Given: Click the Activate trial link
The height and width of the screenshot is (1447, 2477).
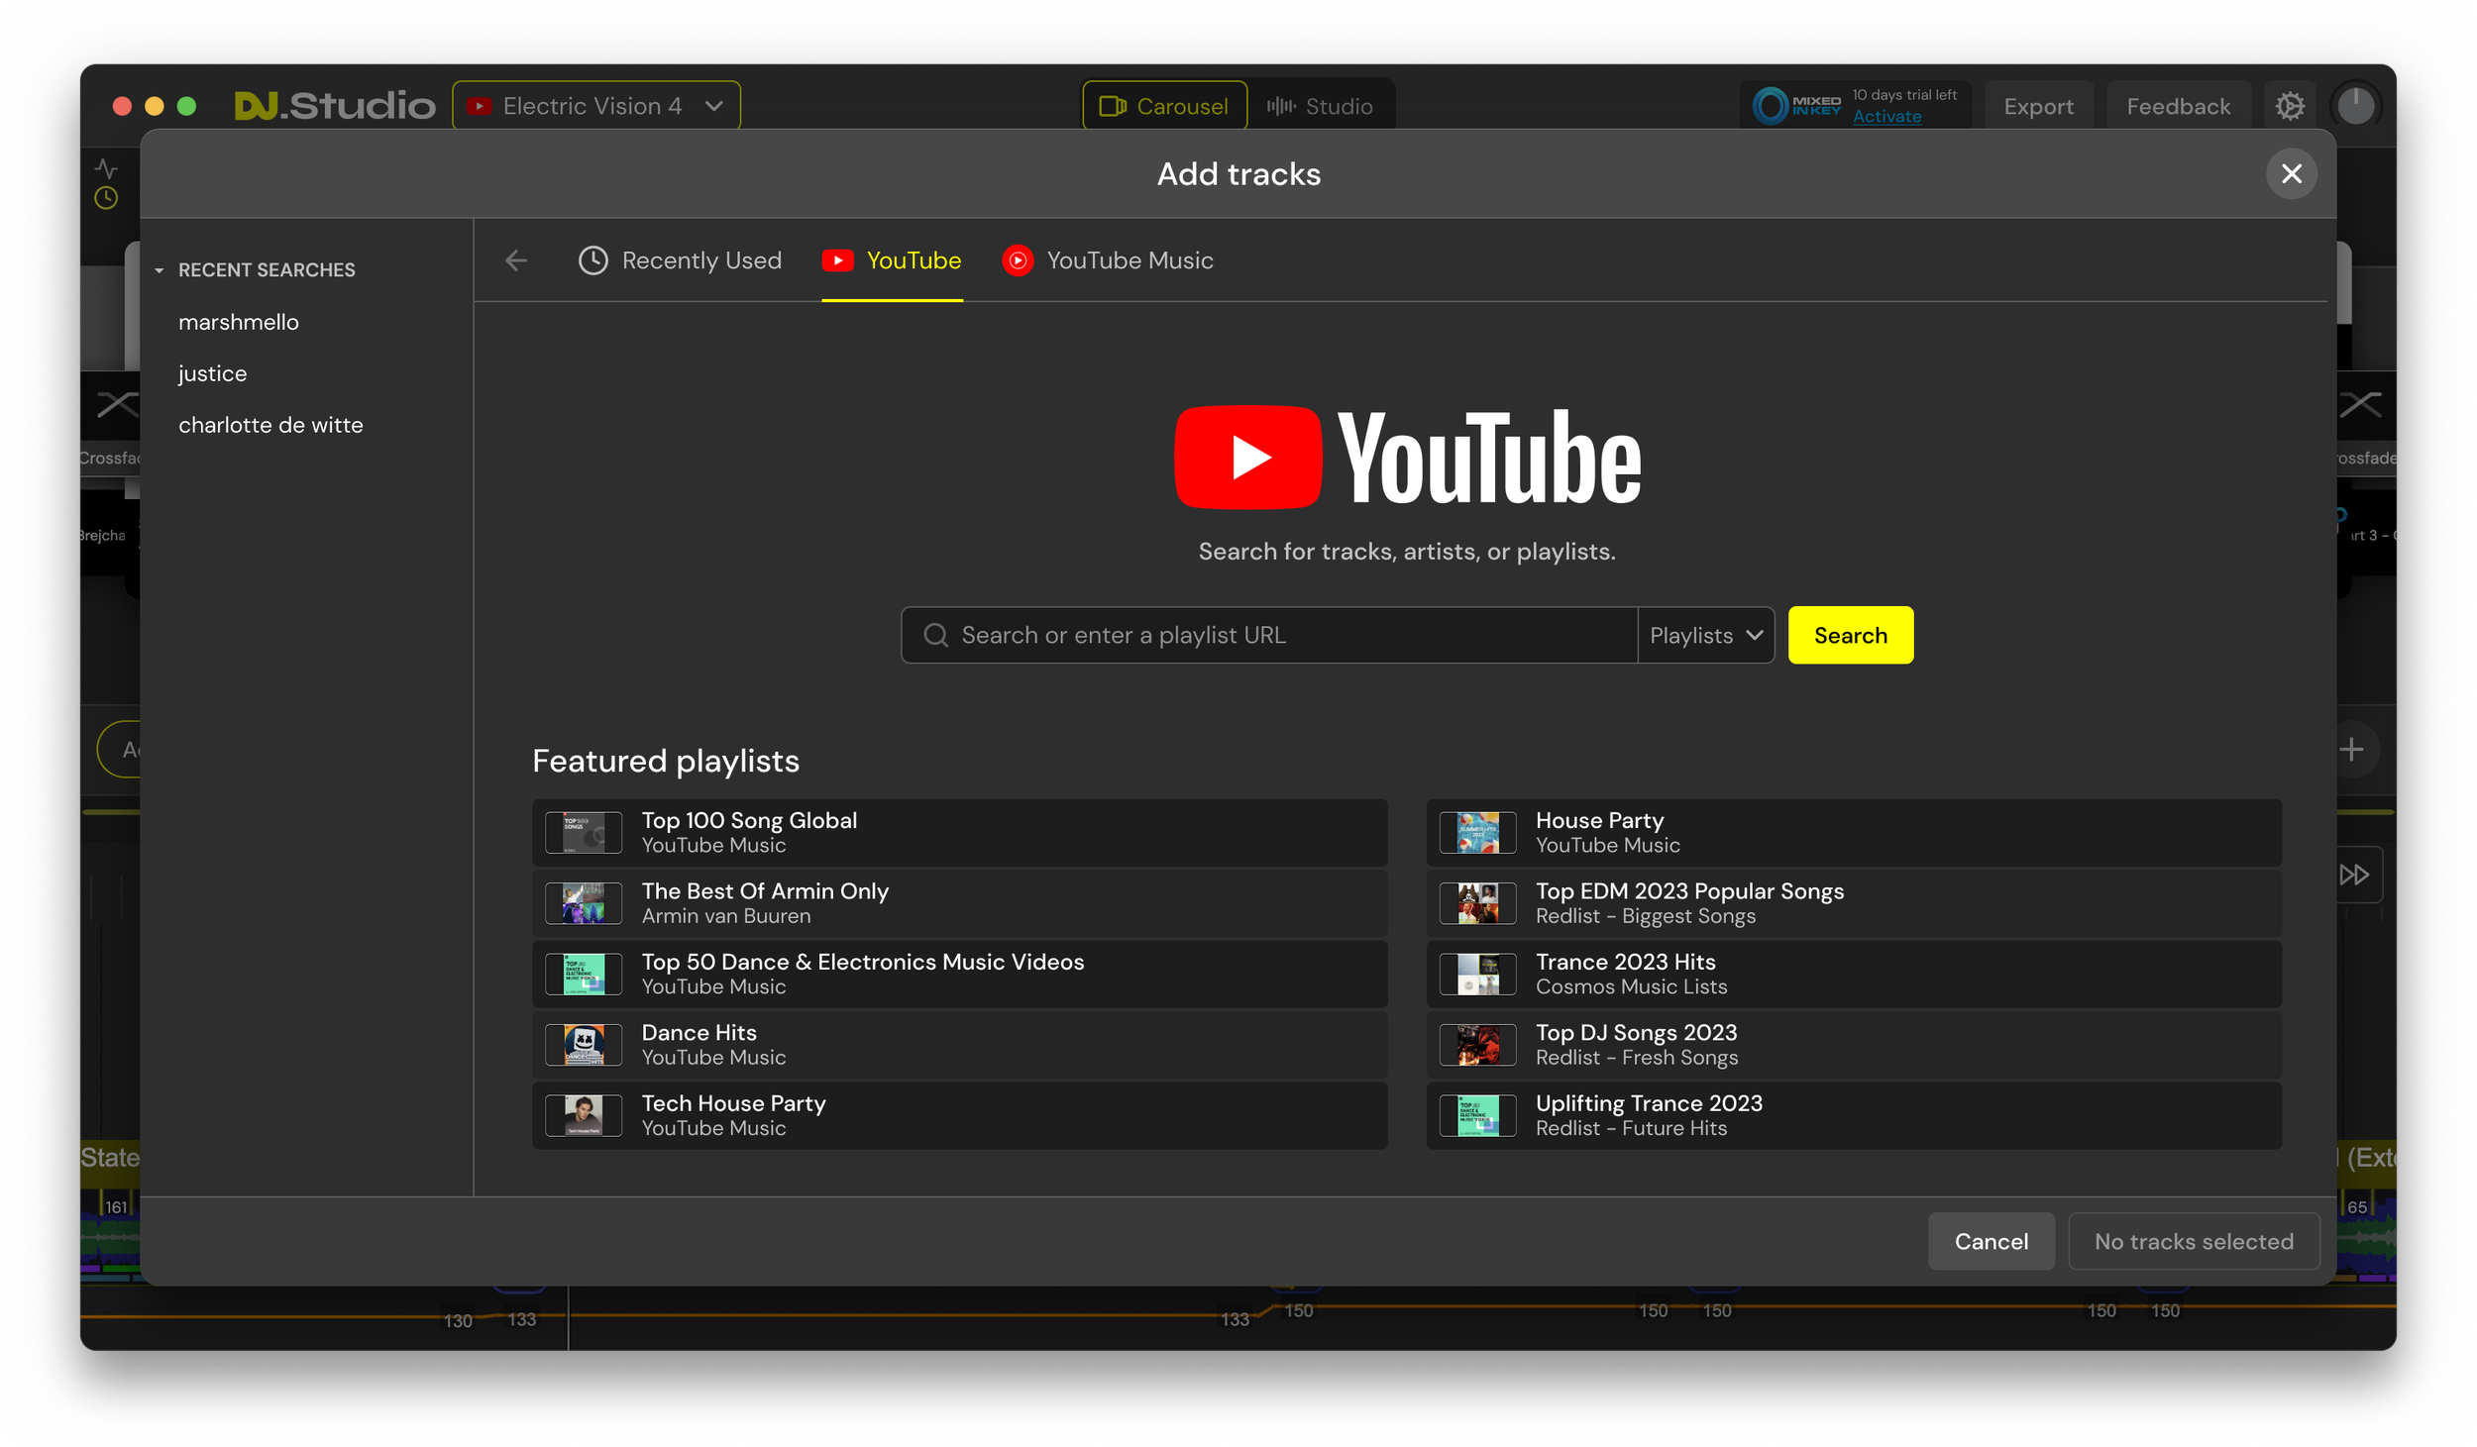Looking at the screenshot, I should [1886, 117].
